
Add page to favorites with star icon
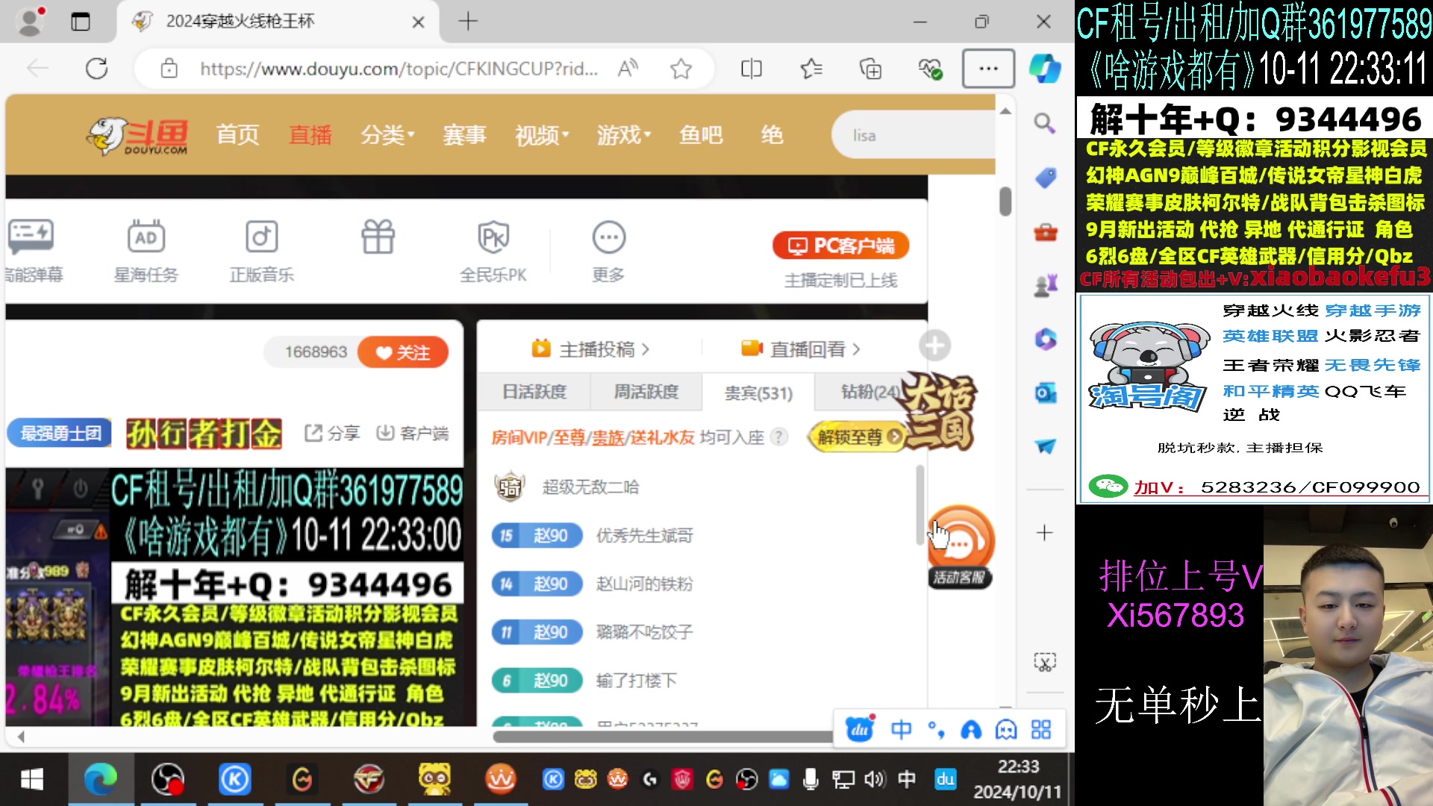[x=681, y=69]
